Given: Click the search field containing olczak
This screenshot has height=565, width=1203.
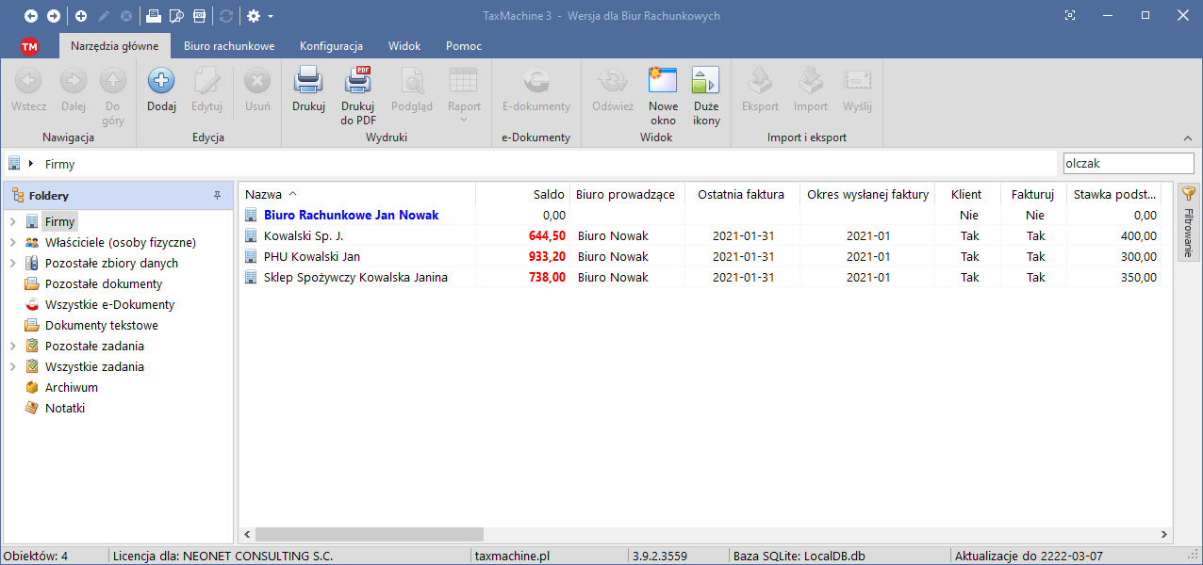Looking at the screenshot, I should 1128,163.
